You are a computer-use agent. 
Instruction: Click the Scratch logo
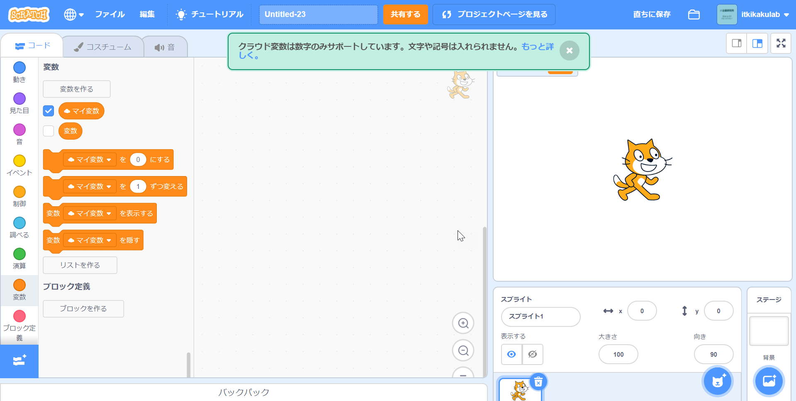29,14
